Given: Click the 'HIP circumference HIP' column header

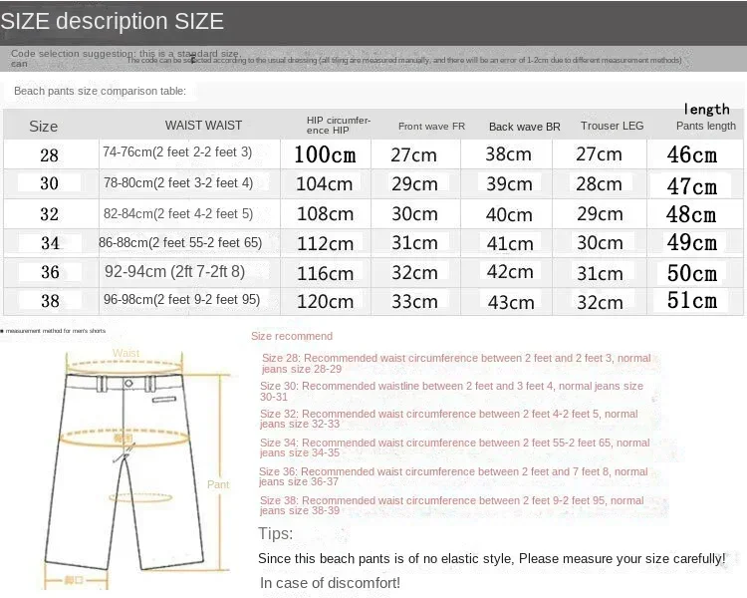Looking at the screenshot, I should [339, 125].
